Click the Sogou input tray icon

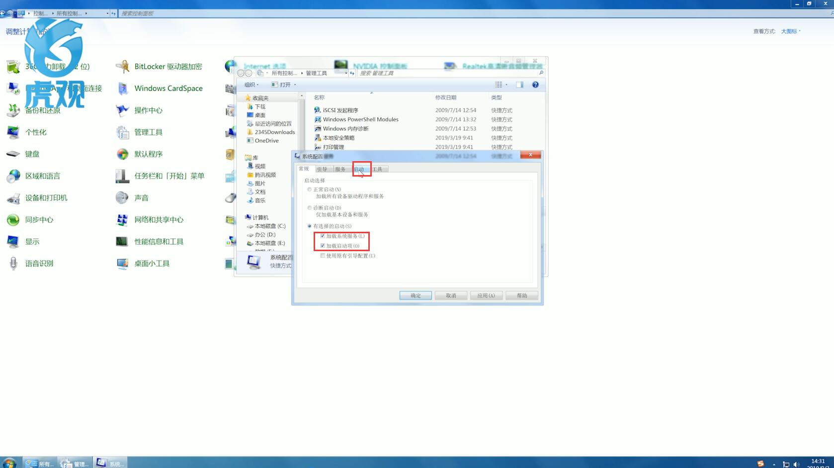click(x=760, y=464)
